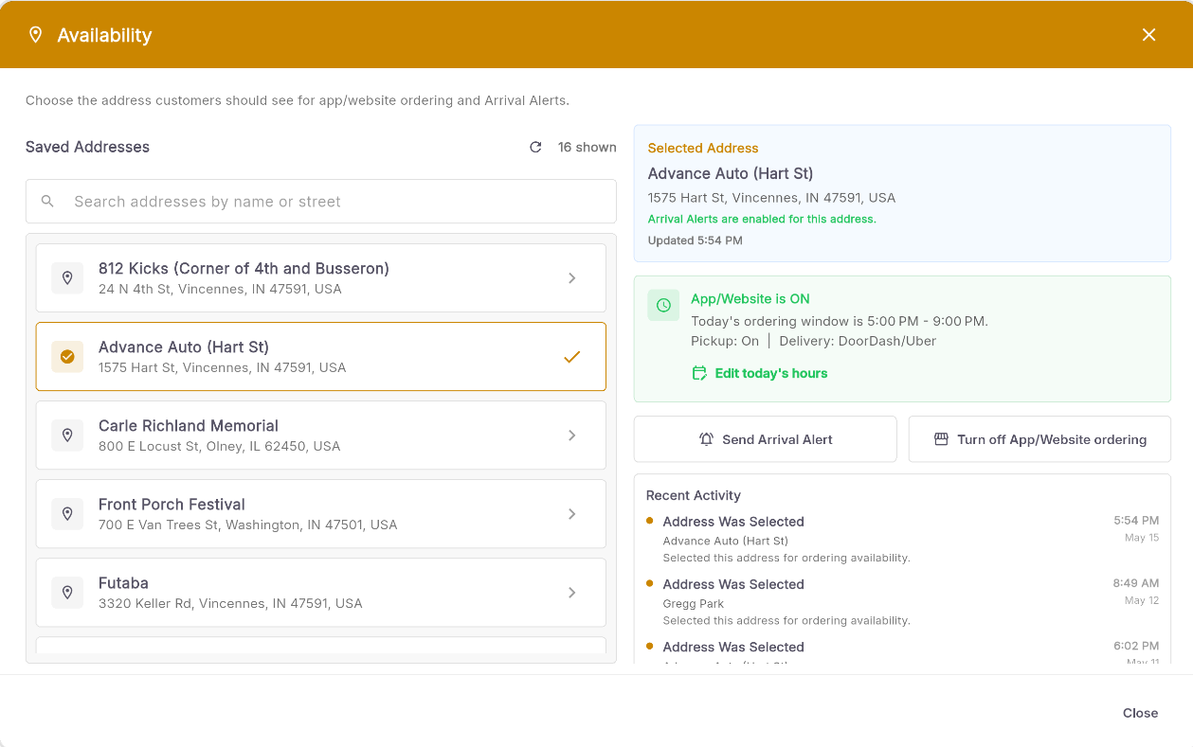Close the Availability dialog with the X
This screenshot has width=1193, height=747.
point(1148,35)
